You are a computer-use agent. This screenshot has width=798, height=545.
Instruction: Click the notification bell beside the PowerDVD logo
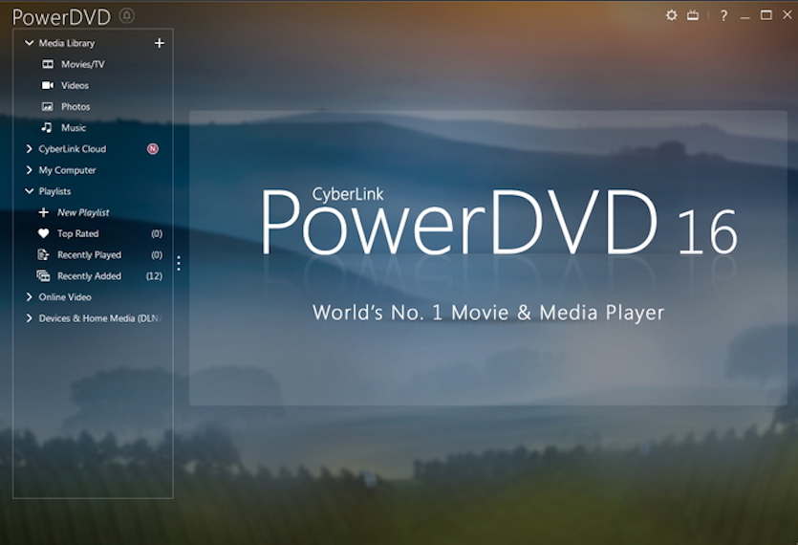[x=127, y=16]
